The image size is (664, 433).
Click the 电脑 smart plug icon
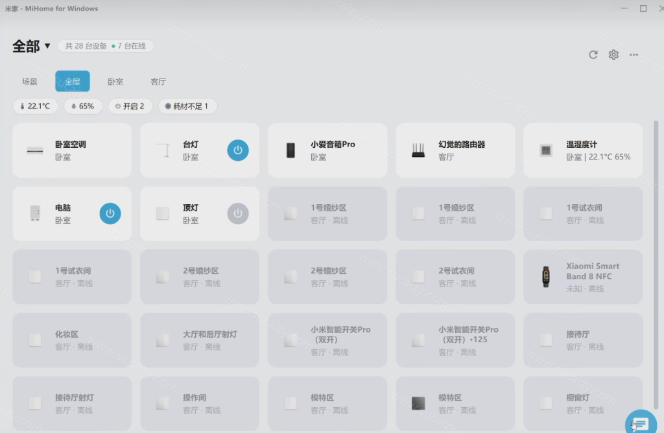(x=35, y=213)
